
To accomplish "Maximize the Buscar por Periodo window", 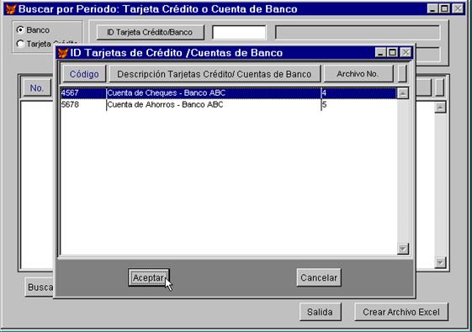I will click(444, 8).
